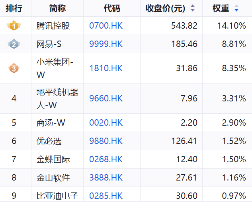Click the weight value 14.10%
The image size is (252, 204).
(232, 26)
